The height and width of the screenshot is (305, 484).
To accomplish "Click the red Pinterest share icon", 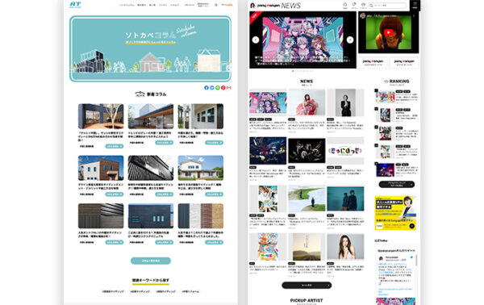I will (x=223, y=88).
